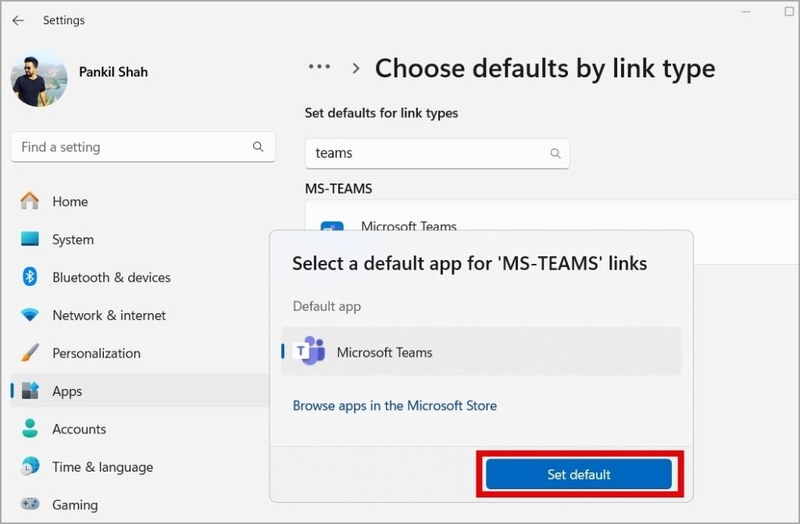Click the link type search field containing teams
800x524 pixels.
(437, 153)
